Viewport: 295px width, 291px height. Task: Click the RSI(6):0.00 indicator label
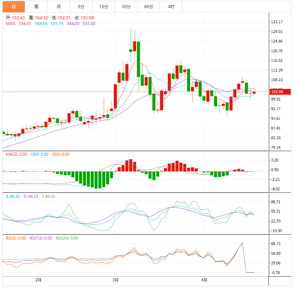tap(16, 238)
